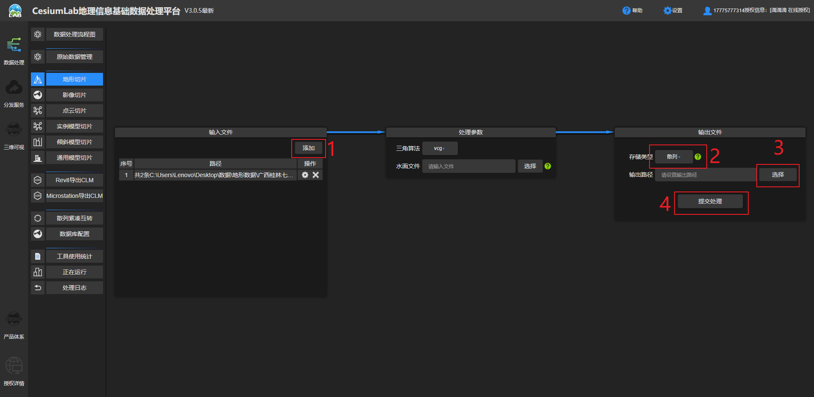
Task: Click the 帮助 question mark icon
Action: point(626,11)
